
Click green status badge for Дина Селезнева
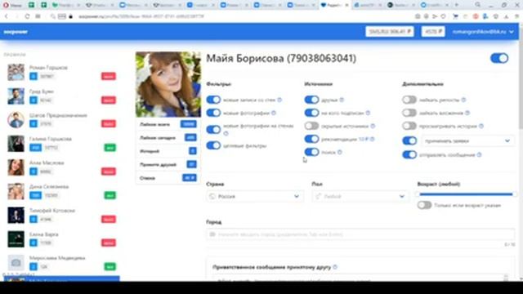pyautogui.click(x=110, y=195)
